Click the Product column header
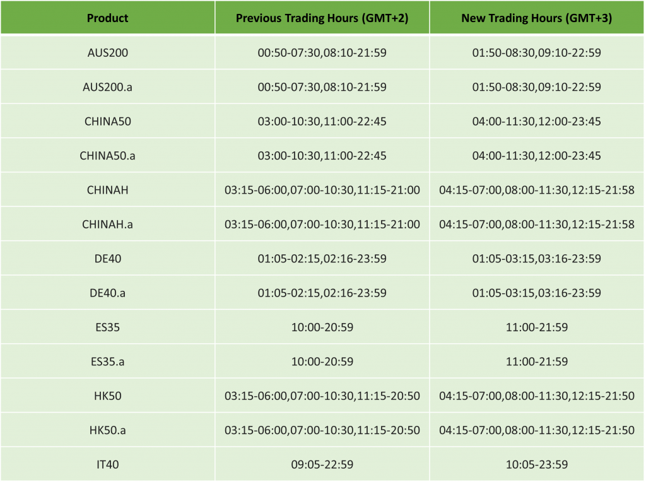This screenshot has width=646, height=482. point(107,18)
